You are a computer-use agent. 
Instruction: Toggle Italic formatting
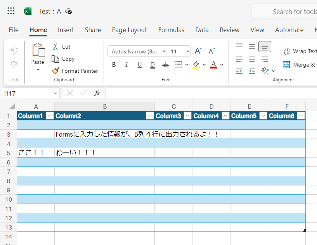(126, 65)
